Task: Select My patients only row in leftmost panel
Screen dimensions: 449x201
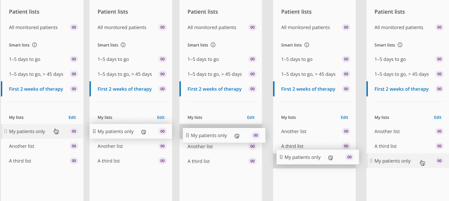Action: coord(27,131)
